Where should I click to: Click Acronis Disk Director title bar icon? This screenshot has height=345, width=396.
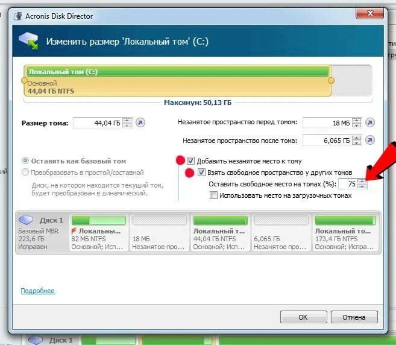click(x=18, y=16)
